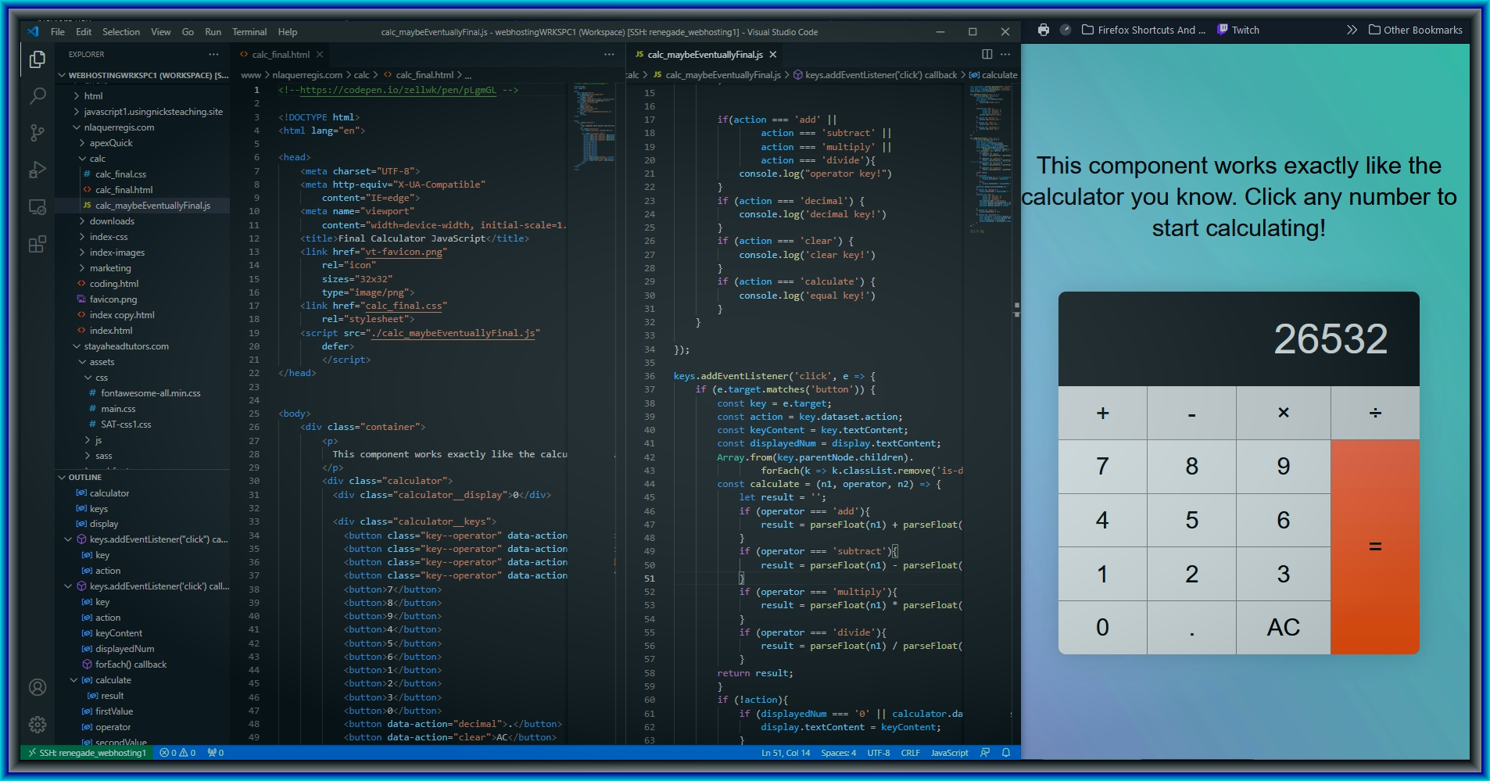Open notifications bell in status bar
The height and width of the screenshot is (781, 1490).
pos(1006,753)
